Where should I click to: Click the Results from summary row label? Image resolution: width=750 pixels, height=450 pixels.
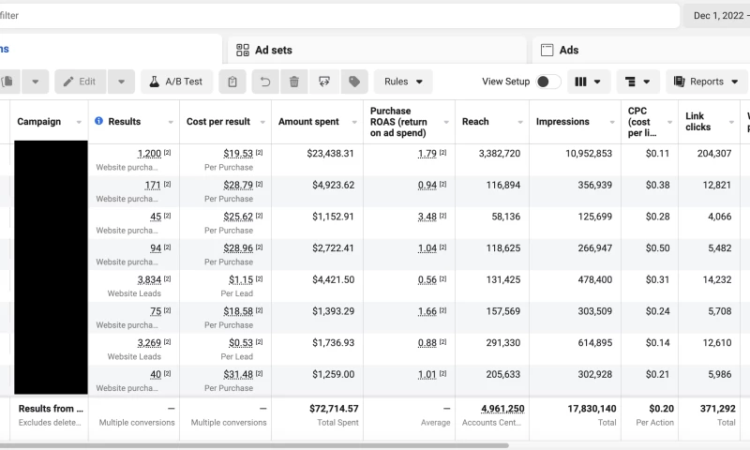[x=51, y=409]
